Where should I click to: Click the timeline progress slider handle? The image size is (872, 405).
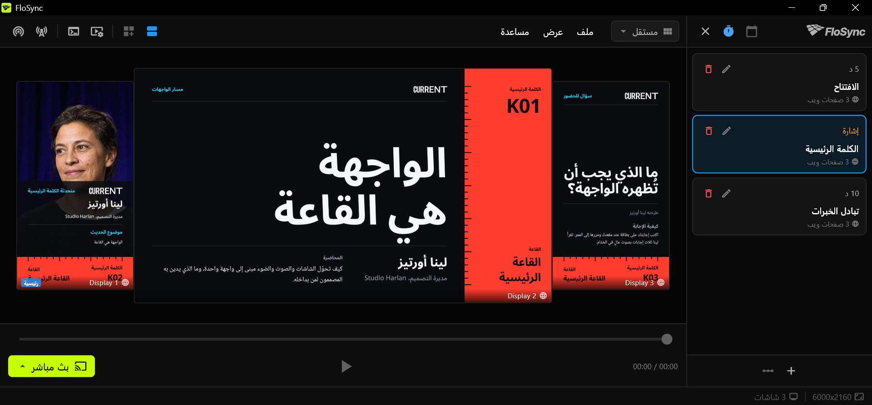click(667, 339)
